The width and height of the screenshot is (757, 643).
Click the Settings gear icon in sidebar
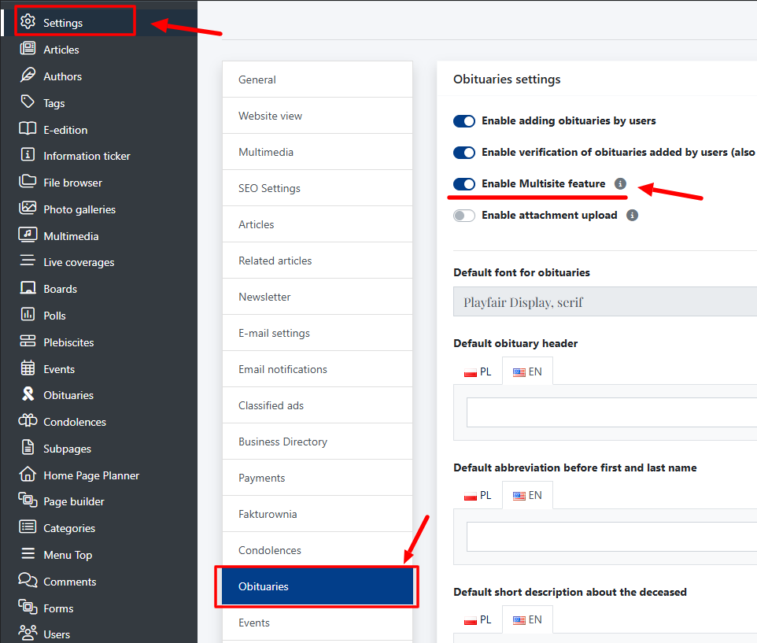(28, 22)
